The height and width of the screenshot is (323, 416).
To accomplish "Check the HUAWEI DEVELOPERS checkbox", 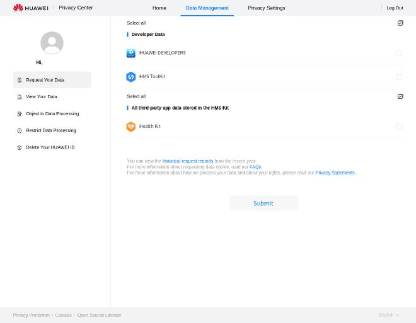I will 399,54.
